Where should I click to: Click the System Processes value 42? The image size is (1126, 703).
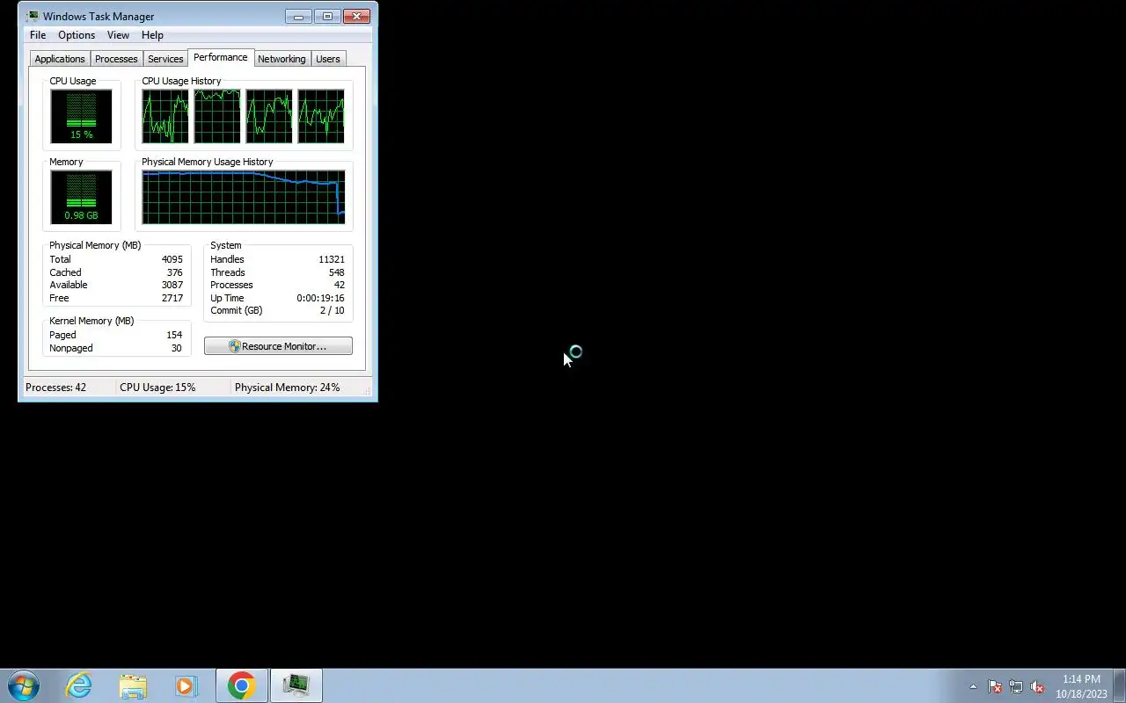340,285
